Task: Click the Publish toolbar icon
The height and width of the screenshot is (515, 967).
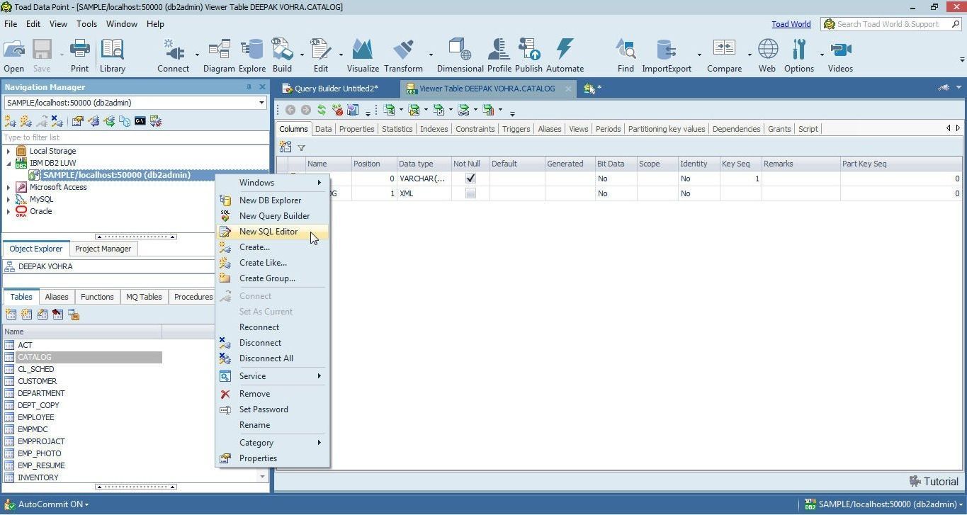Action: click(x=528, y=56)
